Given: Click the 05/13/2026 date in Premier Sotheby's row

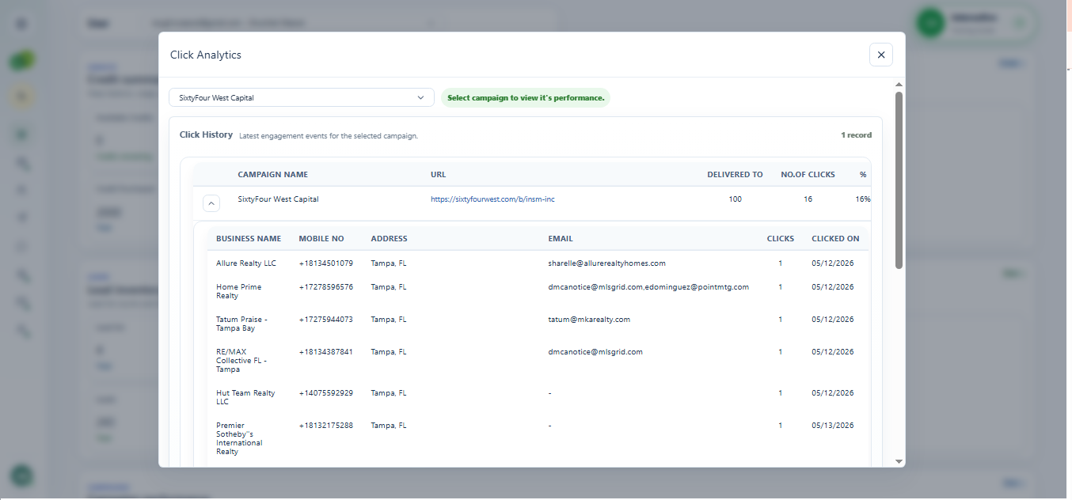Looking at the screenshot, I should [833, 426].
